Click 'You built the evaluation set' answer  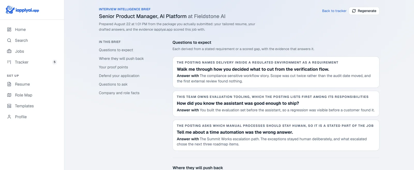[276, 110]
